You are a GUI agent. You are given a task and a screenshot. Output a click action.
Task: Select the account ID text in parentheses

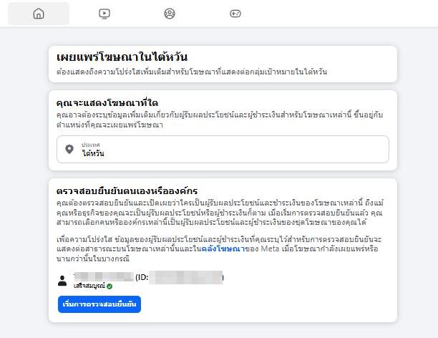pyautogui.click(x=179, y=276)
